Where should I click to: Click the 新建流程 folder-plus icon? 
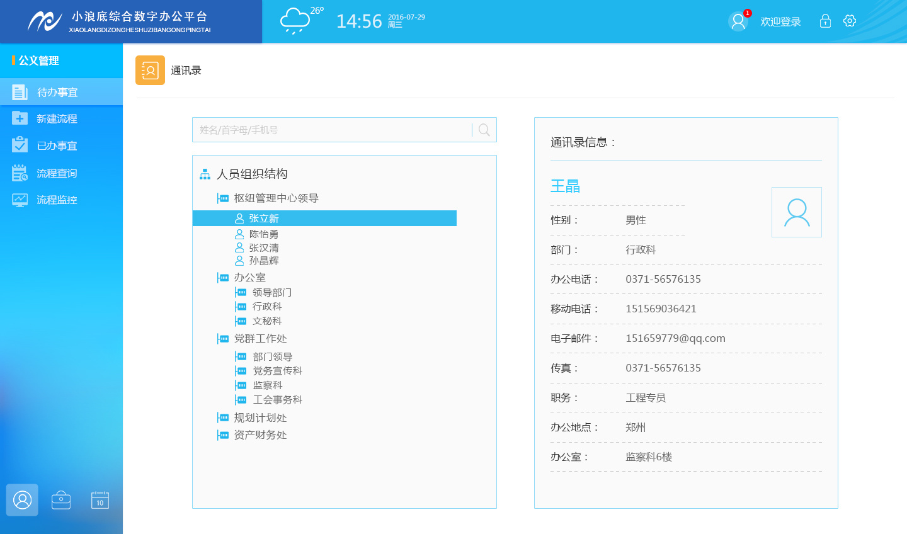click(20, 118)
